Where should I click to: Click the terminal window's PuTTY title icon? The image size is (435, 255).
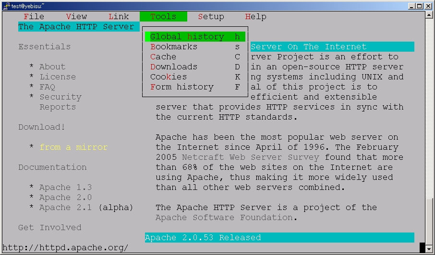(6, 6)
